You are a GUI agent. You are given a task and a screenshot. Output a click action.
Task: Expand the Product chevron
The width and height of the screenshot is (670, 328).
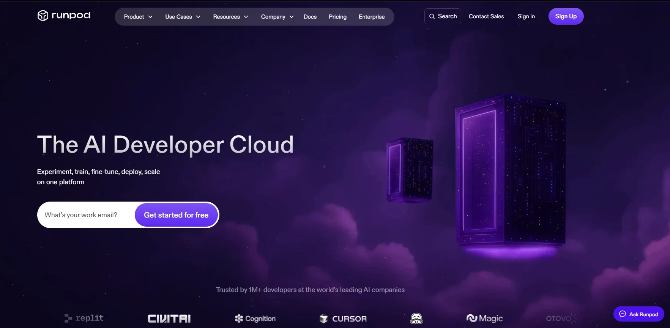coord(150,17)
